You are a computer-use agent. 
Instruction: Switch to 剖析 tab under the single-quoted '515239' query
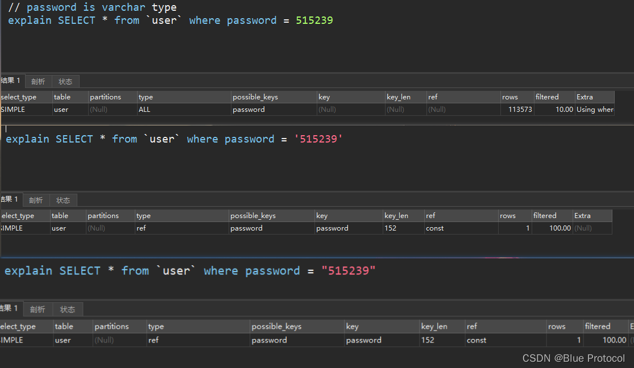[x=36, y=200]
